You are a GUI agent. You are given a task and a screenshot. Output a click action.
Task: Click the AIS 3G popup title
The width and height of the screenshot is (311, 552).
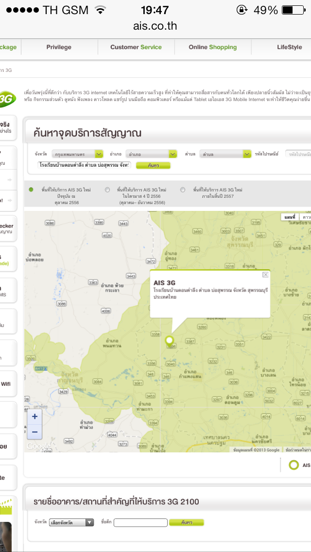(x=164, y=283)
